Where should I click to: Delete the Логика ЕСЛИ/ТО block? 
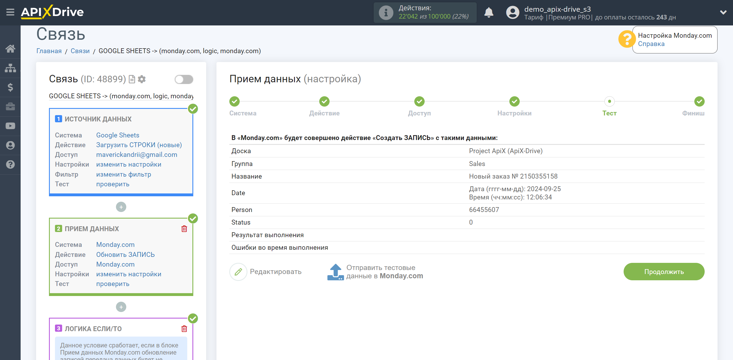(x=184, y=329)
